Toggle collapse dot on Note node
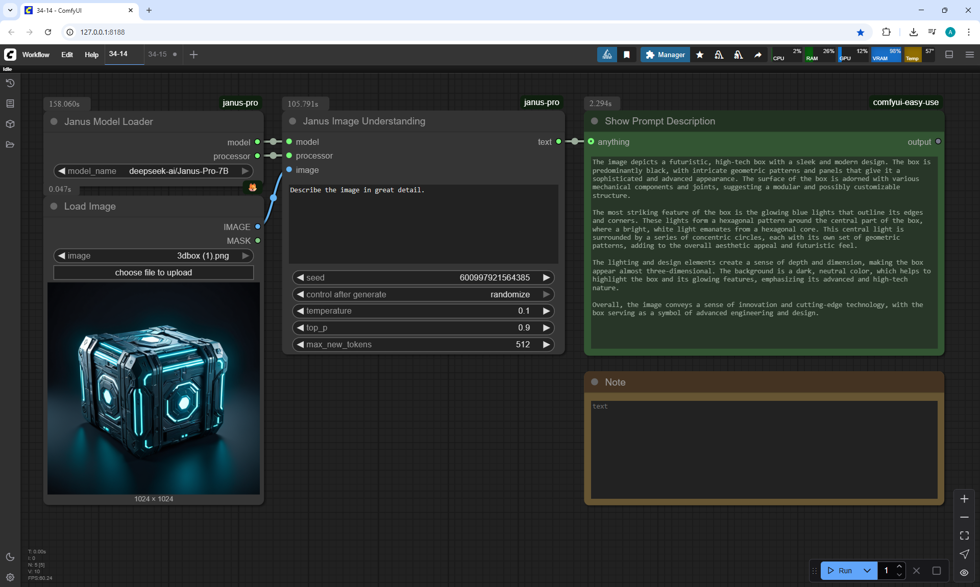Viewport: 980px width, 587px height. [594, 382]
